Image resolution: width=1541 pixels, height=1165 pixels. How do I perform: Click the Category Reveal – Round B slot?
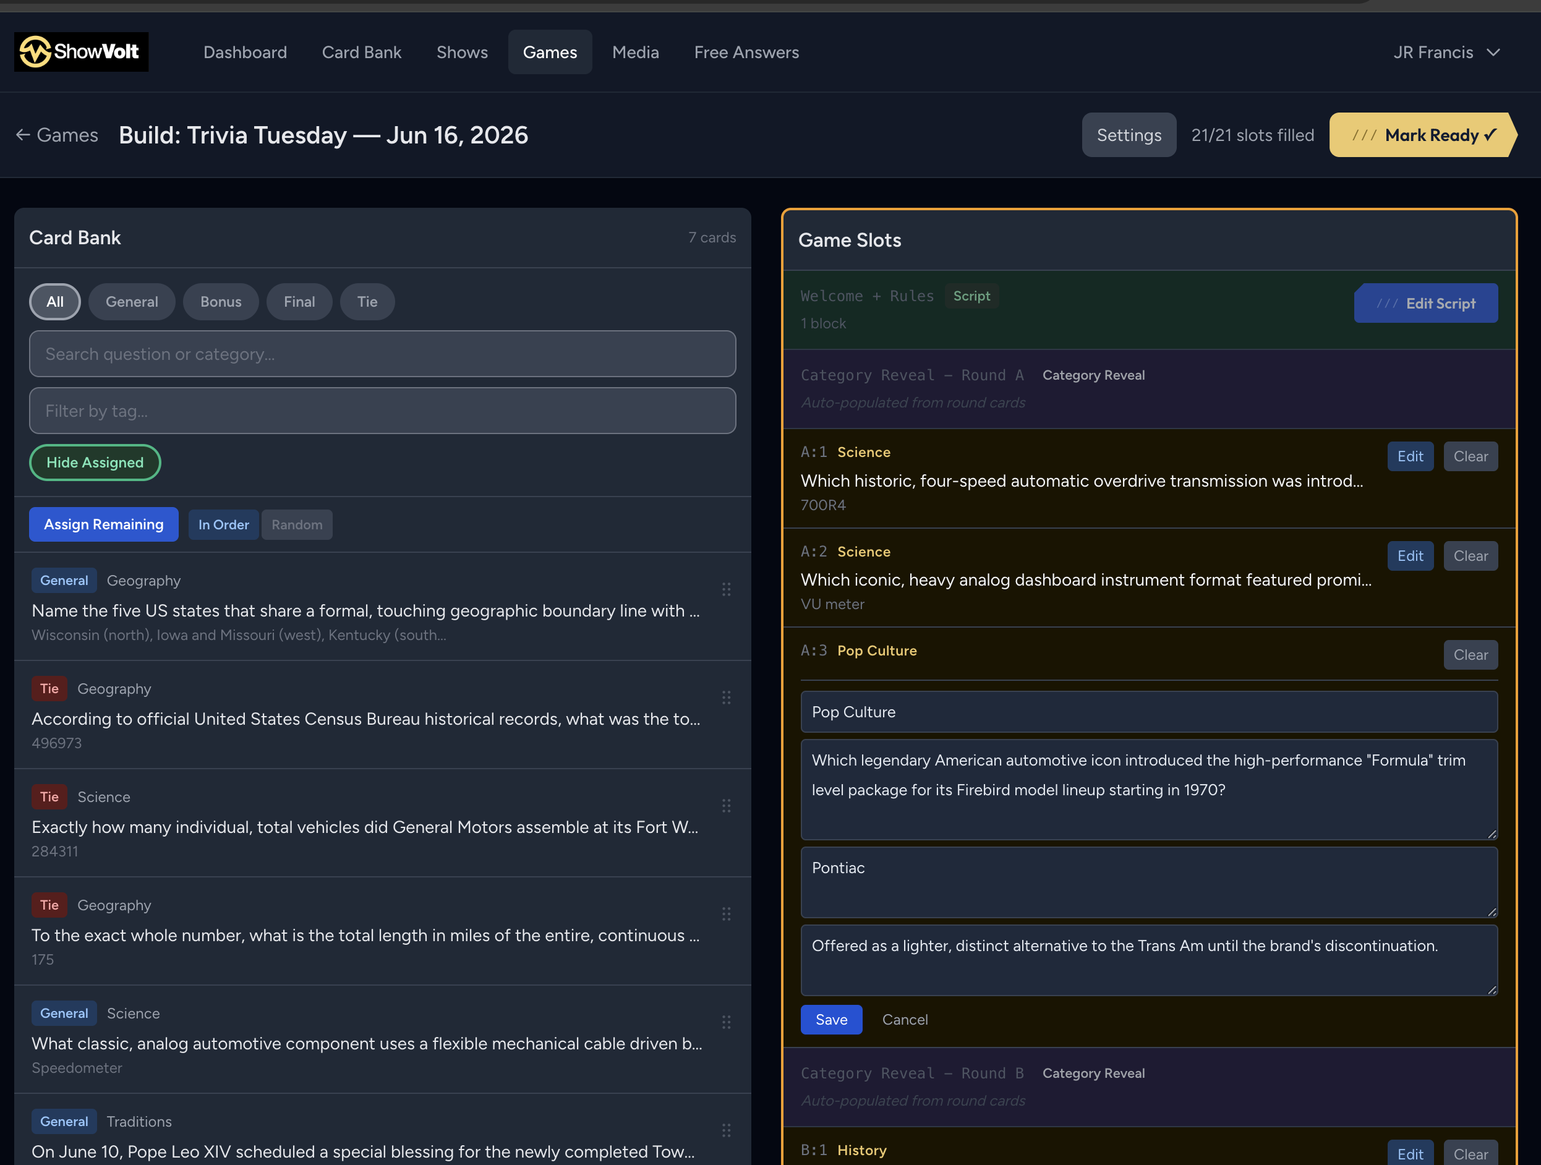point(1149,1087)
